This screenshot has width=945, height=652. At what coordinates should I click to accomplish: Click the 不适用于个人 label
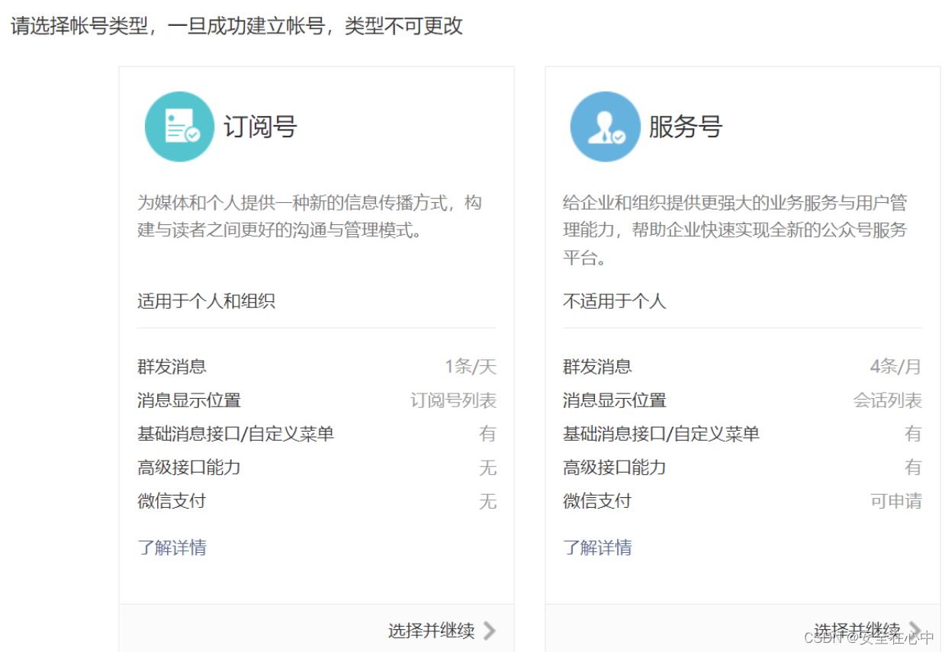coord(614,301)
